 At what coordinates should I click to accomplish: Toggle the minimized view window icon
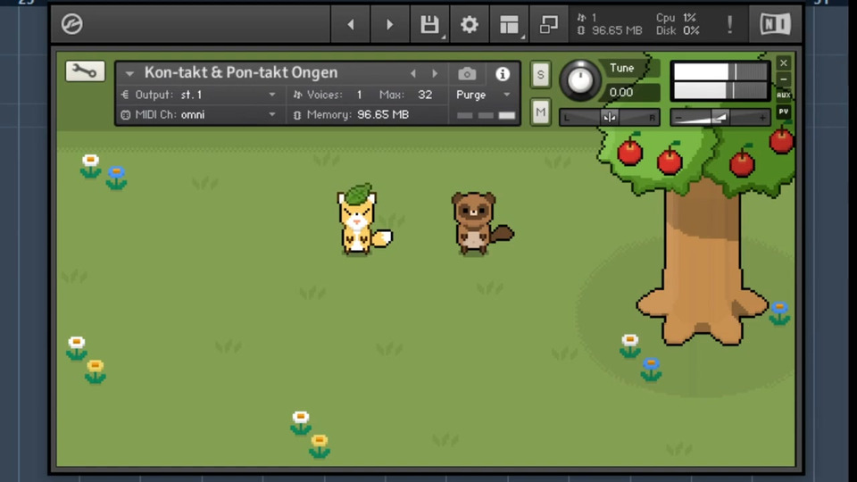tap(548, 24)
